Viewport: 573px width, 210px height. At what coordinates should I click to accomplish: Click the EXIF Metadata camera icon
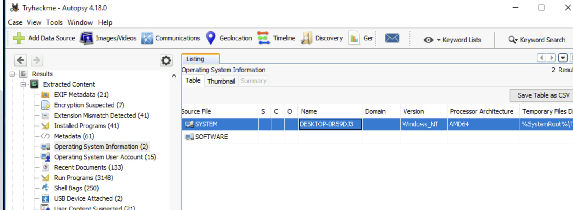(45, 95)
